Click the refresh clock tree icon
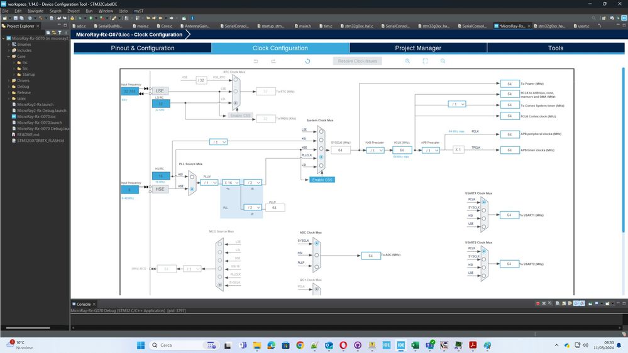Image resolution: width=628 pixels, height=353 pixels. point(307,61)
